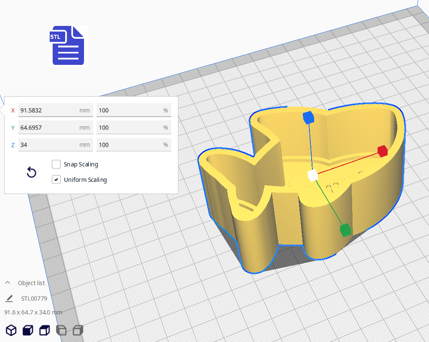Image resolution: width=429 pixels, height=342 pixels.
Task: Select the front view cube icon
Action: tap(28, 330)
